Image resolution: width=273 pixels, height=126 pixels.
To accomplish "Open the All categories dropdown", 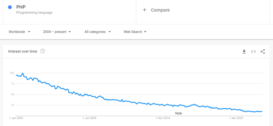I will 98,32.
